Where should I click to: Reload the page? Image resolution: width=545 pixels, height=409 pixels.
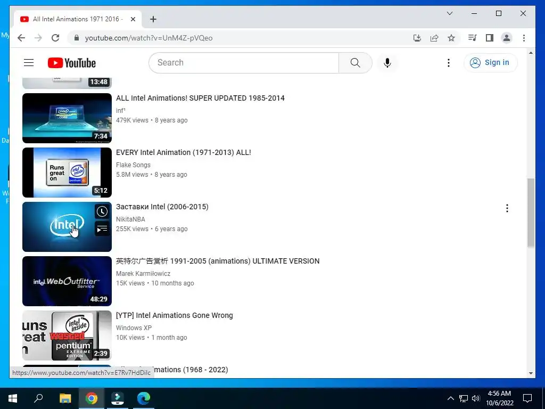click(55, 38)
